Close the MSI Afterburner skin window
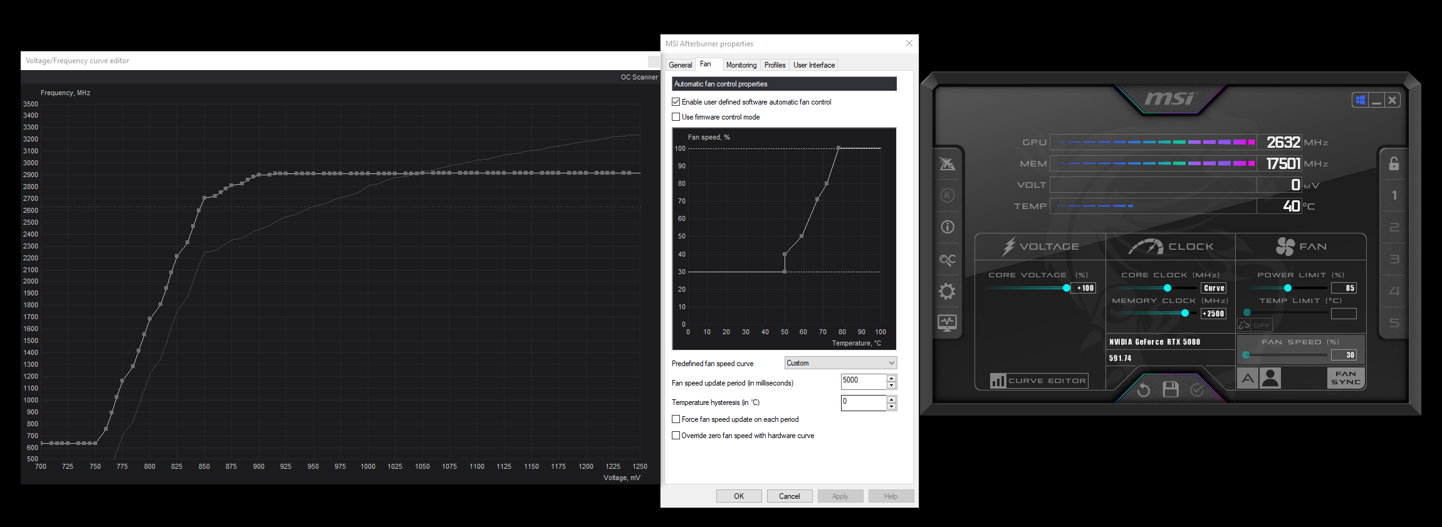The height and width of the screenshot is (527, 1442). [x=1392, y=100]
